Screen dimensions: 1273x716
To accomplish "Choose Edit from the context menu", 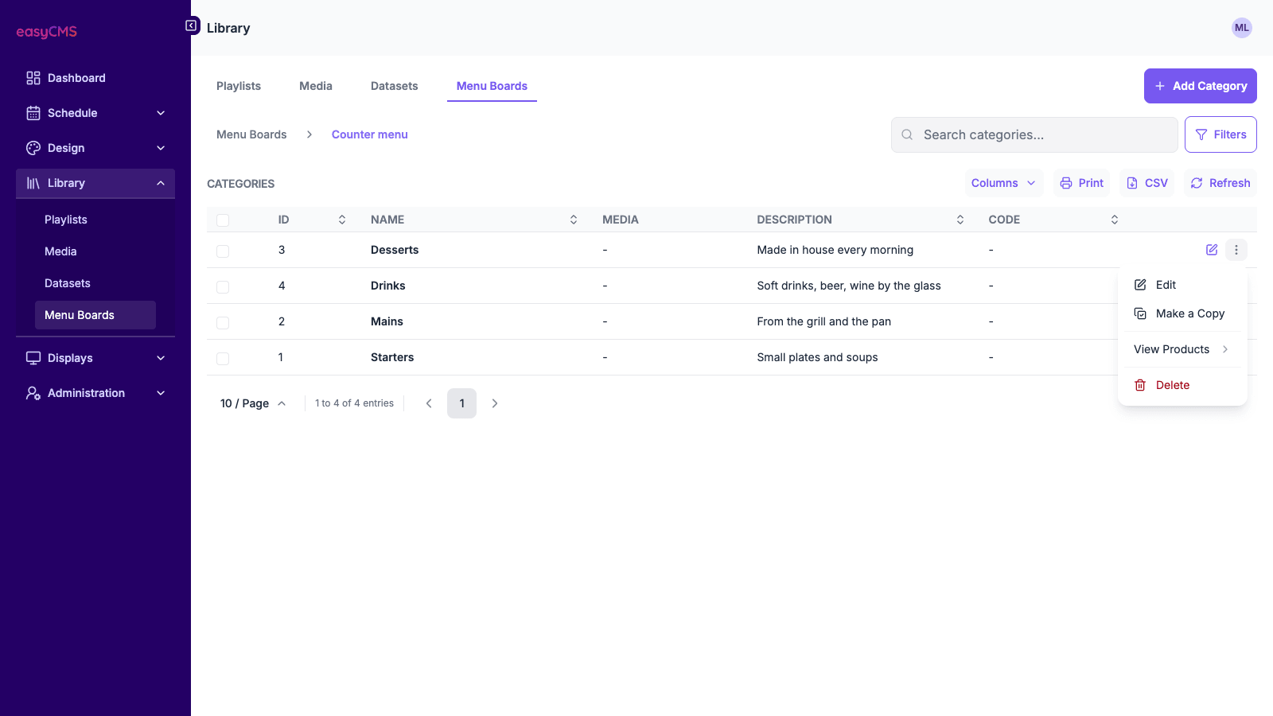I will point(1182,285).
